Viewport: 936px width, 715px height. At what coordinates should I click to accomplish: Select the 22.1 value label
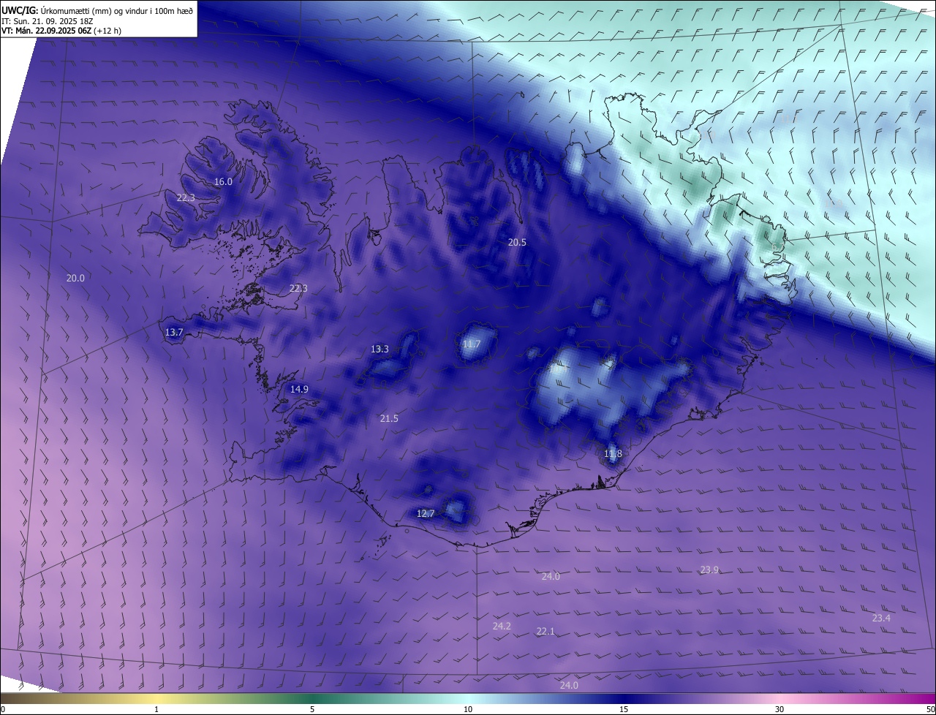[546, 631]
